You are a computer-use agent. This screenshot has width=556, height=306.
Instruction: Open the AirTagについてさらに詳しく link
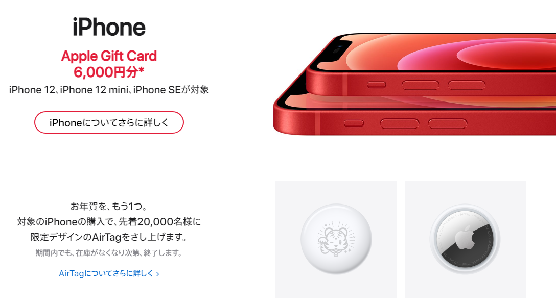[106, 273]
